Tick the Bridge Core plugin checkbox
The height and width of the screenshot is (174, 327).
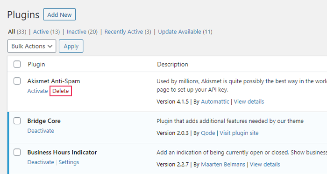17,120
